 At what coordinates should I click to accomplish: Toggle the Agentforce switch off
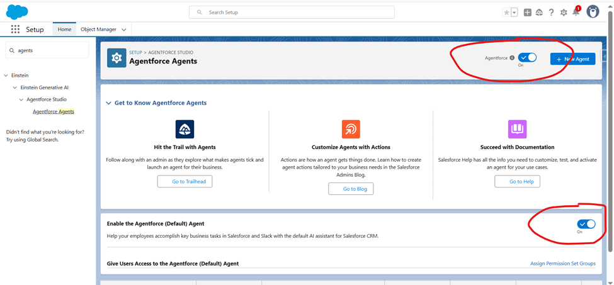pyautogui.click(x=527, y=57)
